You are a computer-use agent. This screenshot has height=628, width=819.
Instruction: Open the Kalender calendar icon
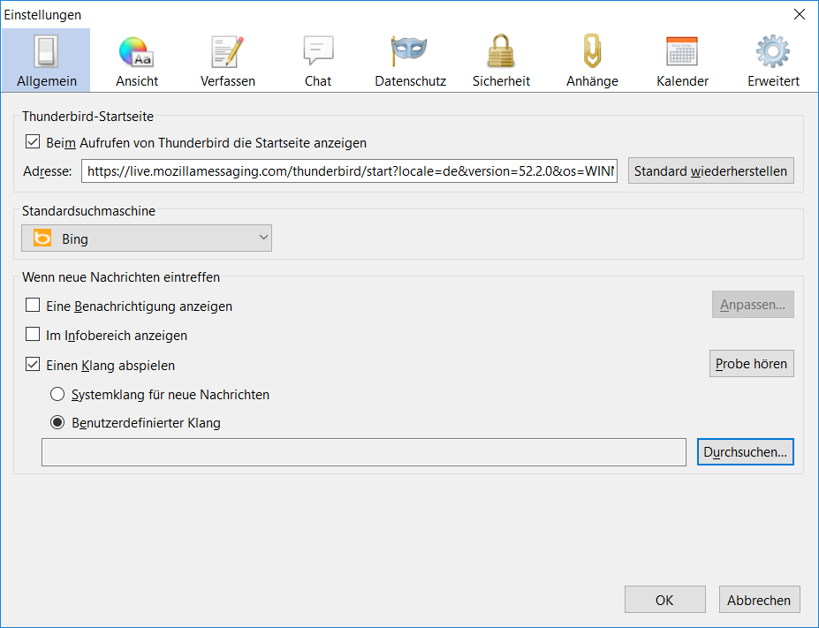click(x=682, y=52)
